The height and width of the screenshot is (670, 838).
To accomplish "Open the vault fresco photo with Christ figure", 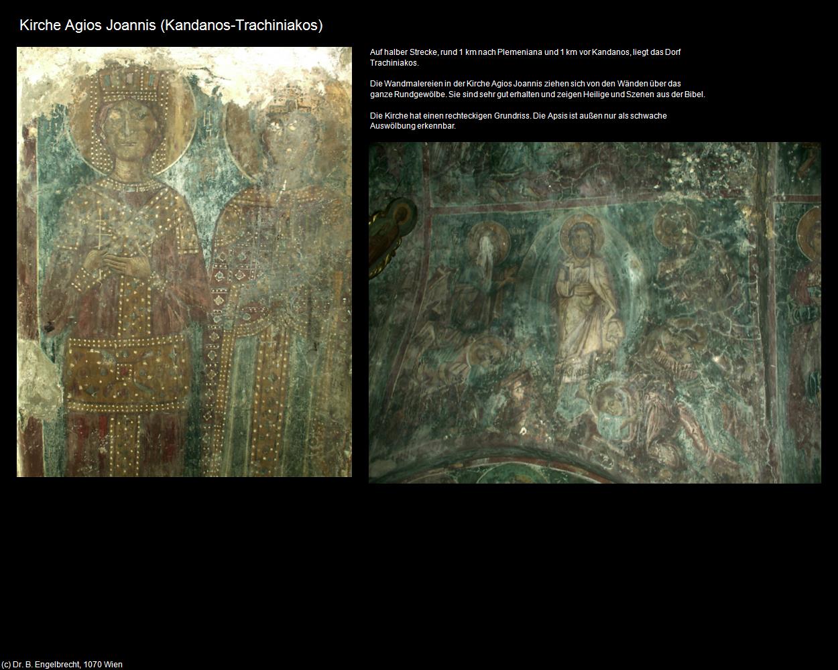I will coord(595,312).
